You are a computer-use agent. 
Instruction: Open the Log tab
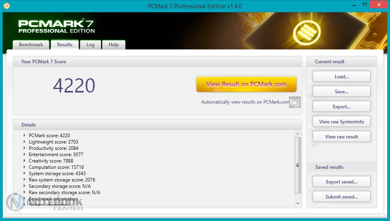[x=90, y=45]
